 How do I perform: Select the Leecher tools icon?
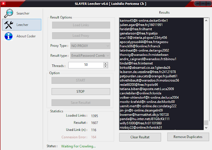8,25
